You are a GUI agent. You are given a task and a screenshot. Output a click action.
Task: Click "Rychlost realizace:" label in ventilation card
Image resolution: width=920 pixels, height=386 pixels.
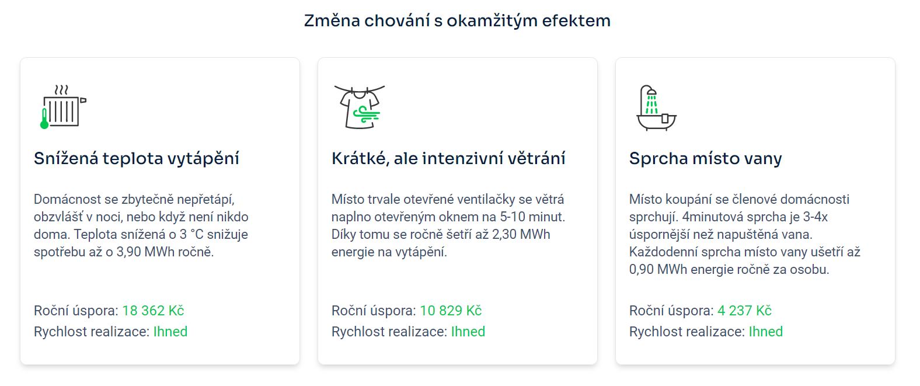coord(389,332)
